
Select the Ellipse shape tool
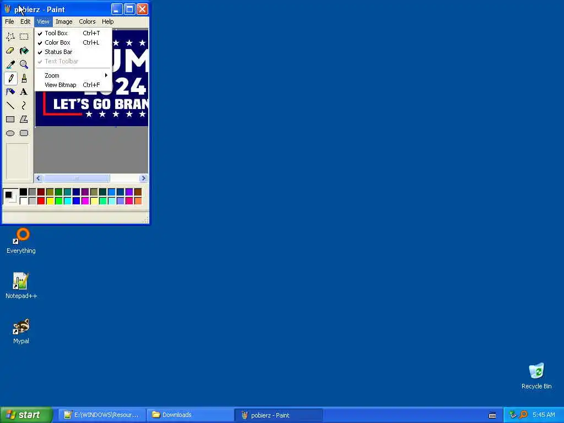(10, 133)
